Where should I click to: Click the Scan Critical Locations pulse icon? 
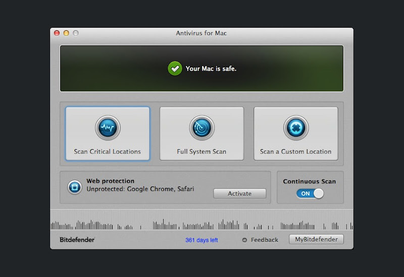click(x=108, y=128)
